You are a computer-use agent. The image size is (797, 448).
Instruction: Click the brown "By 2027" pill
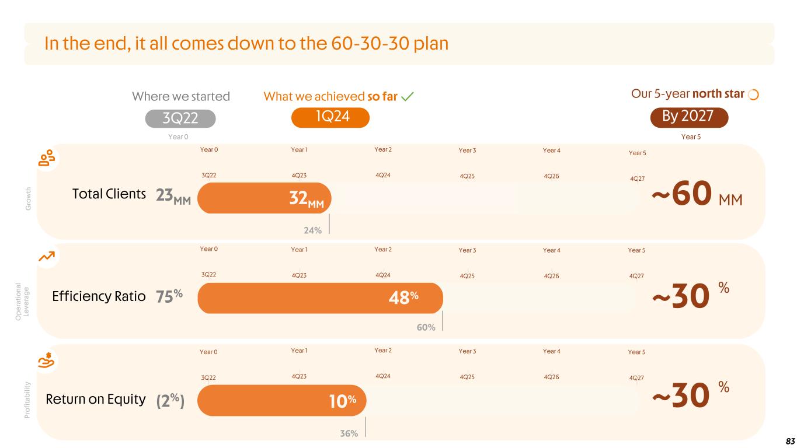[x=689, y=117]
